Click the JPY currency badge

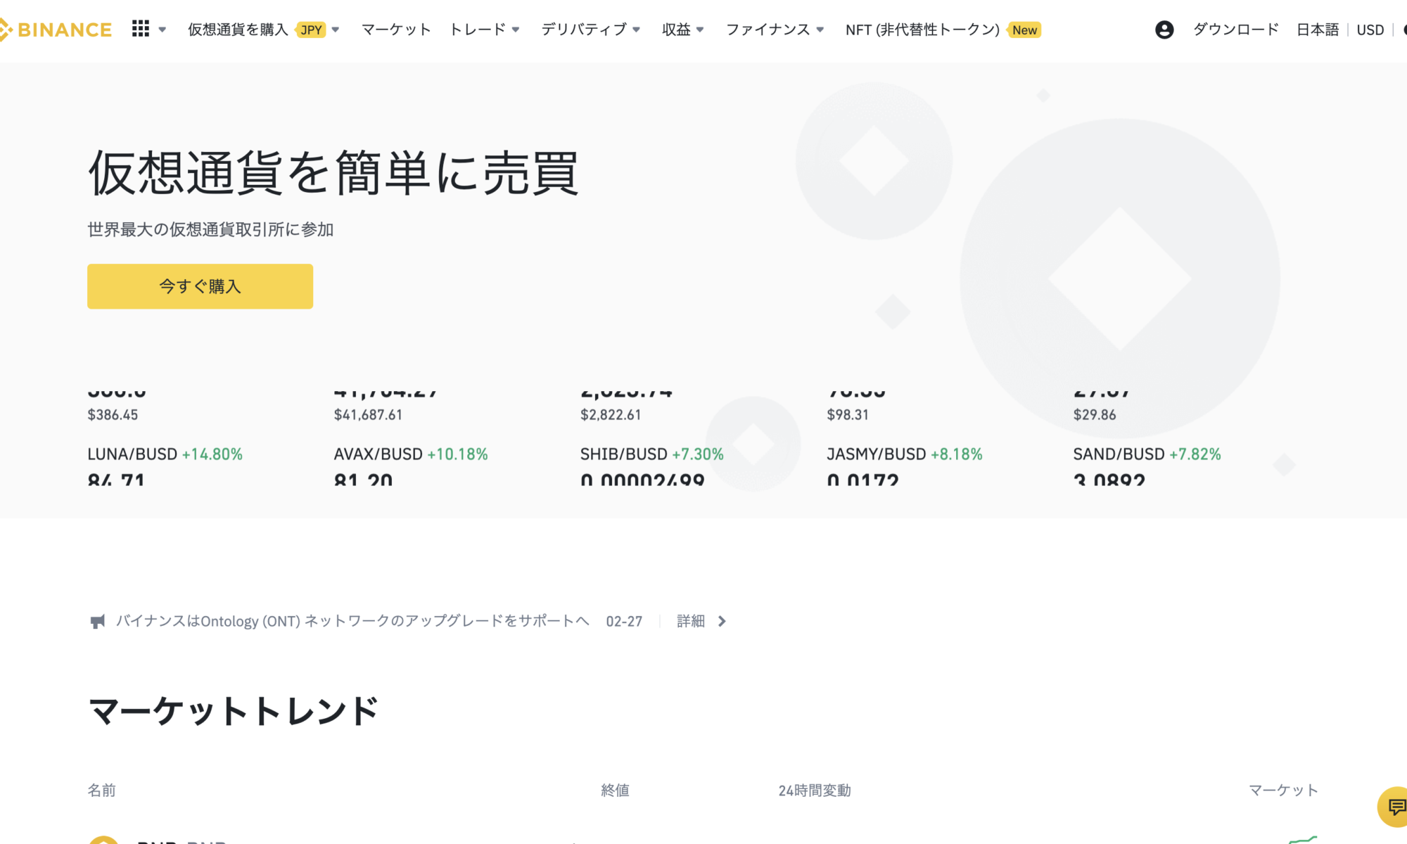point(311,30)
